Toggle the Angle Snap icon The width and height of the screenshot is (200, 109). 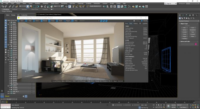pyautogui.click(x=77, y=6)
